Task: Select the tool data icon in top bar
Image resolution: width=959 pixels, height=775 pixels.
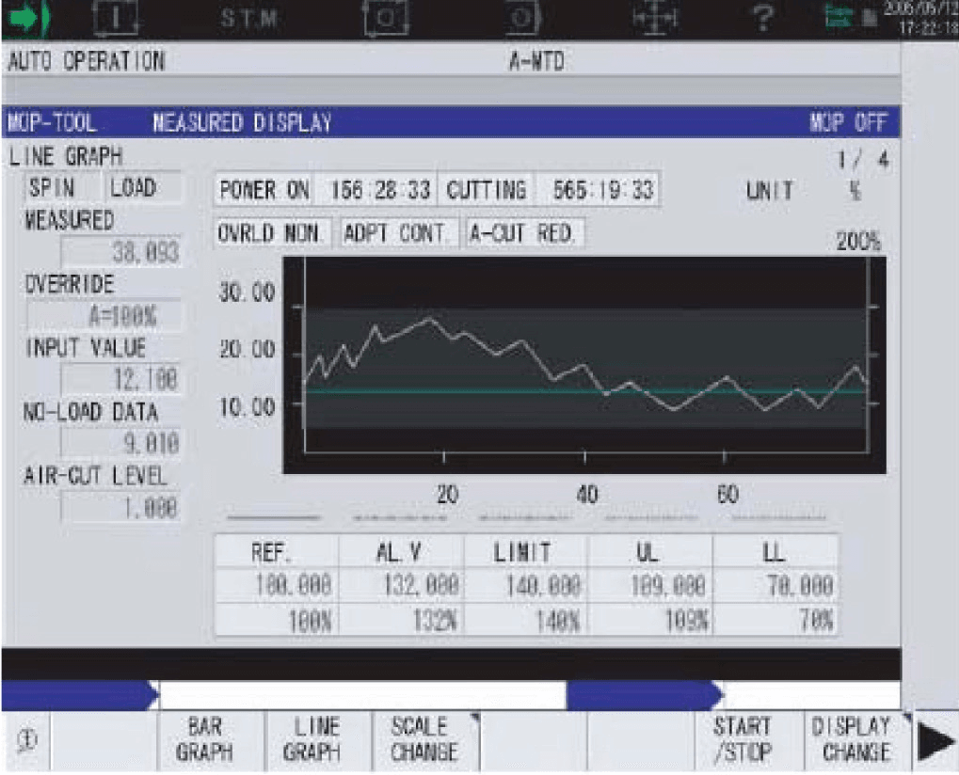Action: 116,18
